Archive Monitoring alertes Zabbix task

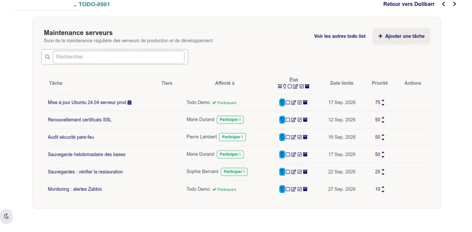(x=305, y=189)
